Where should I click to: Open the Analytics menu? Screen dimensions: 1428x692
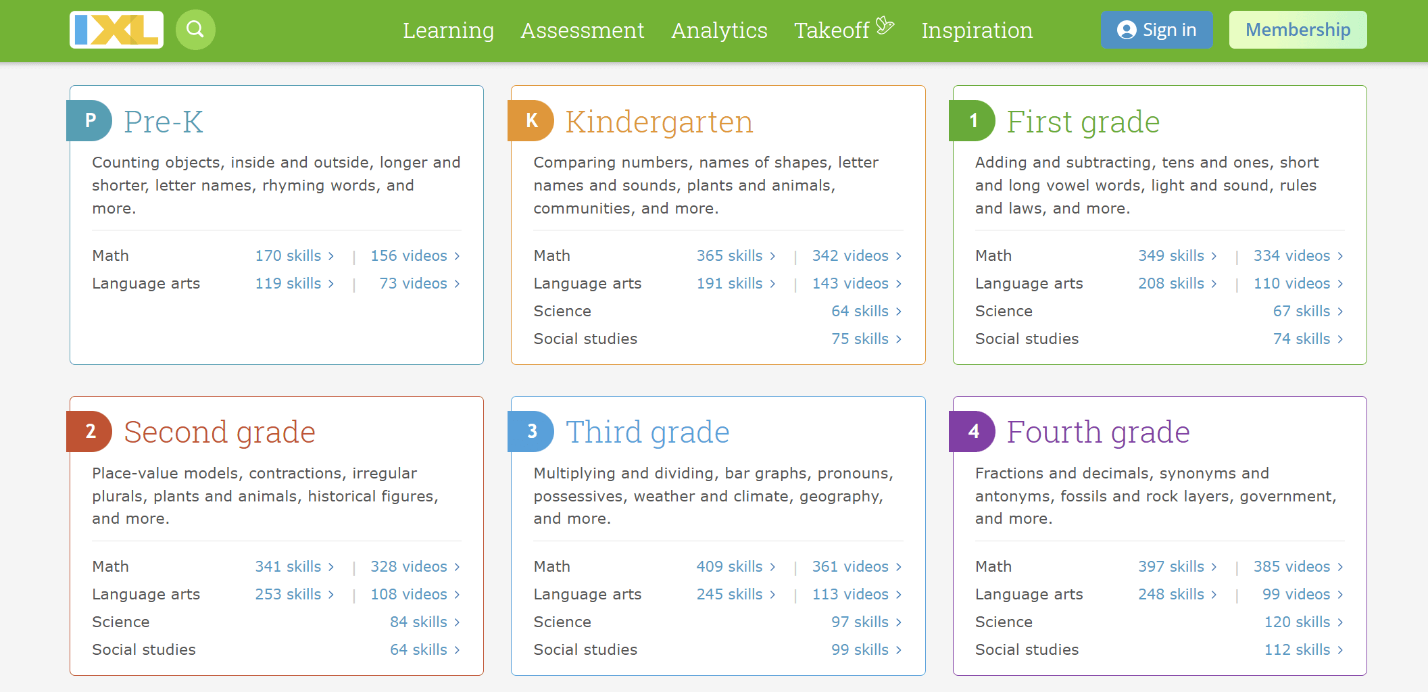coord(719,30)
